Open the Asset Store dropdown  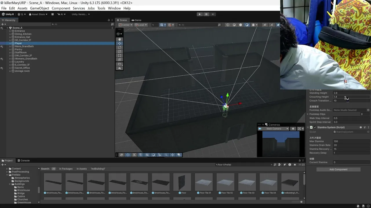tap(38, 14)
